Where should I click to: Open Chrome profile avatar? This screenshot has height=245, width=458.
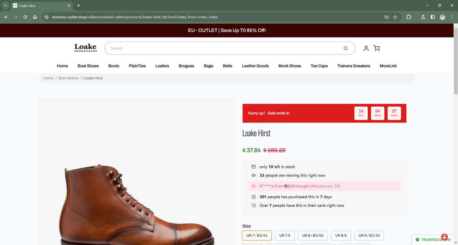(443, 17)
